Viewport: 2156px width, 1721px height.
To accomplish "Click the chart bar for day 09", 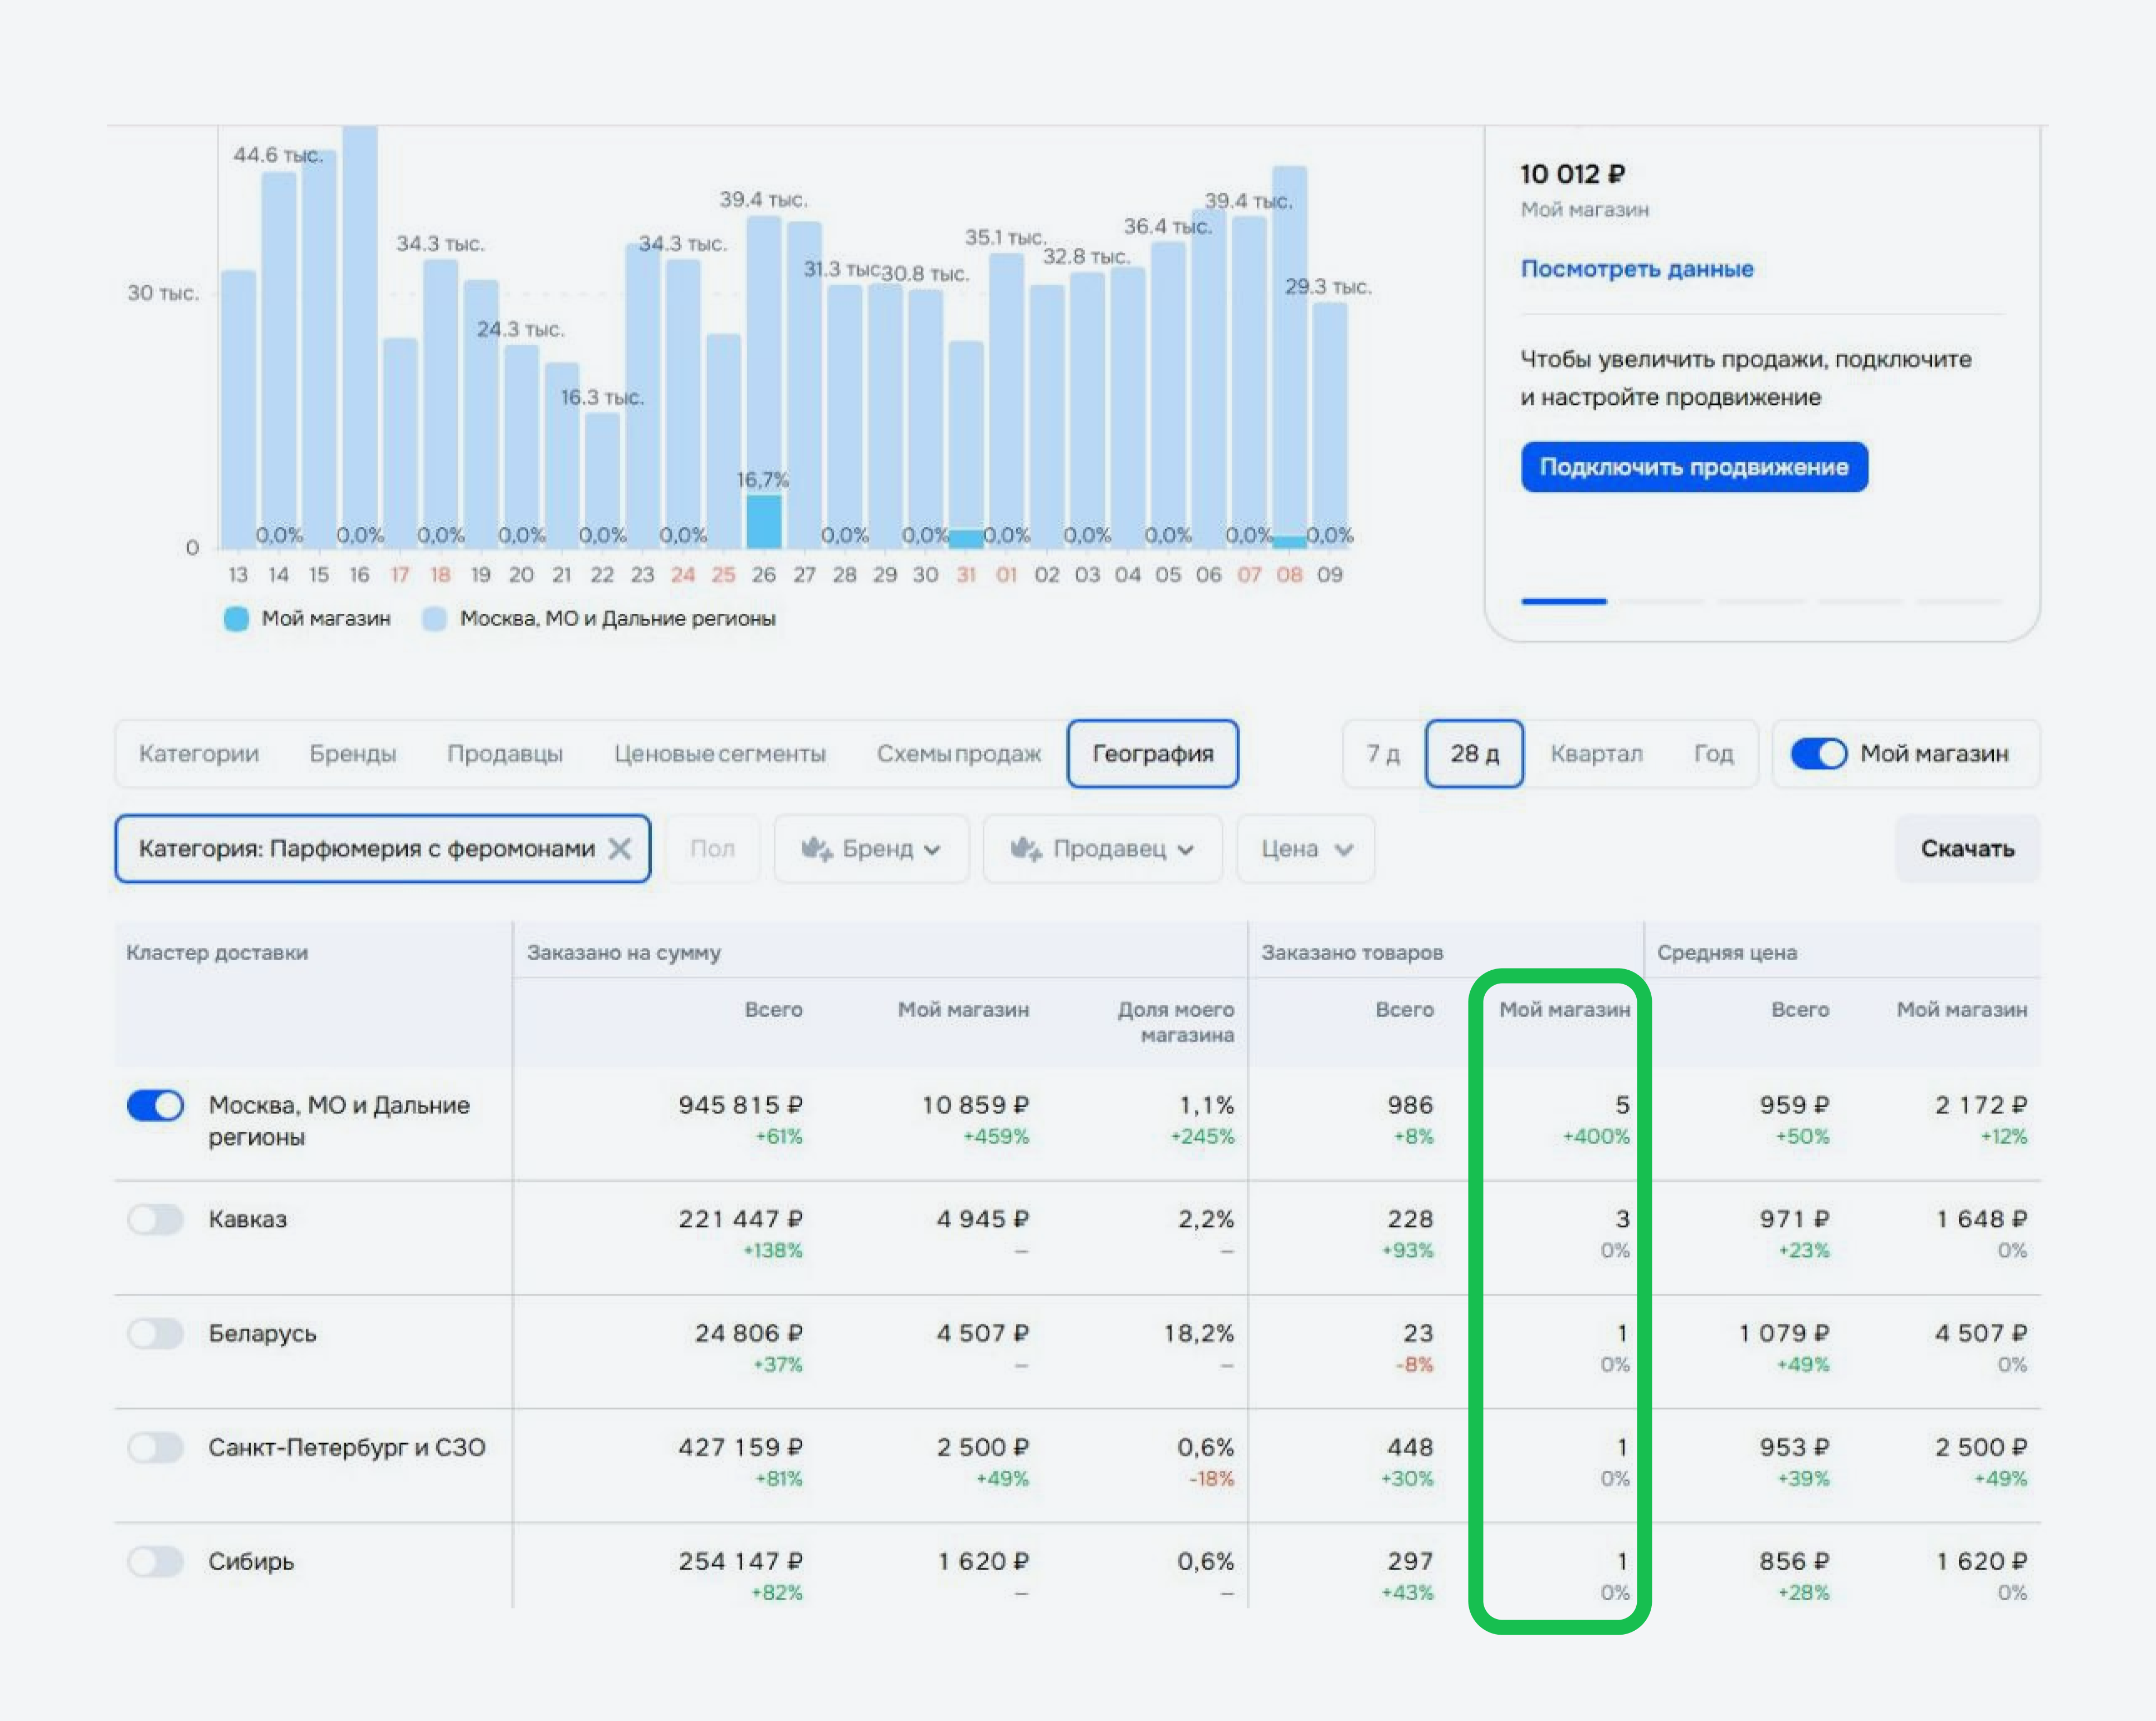I will pyautogui.click(x=1330, y=425).
